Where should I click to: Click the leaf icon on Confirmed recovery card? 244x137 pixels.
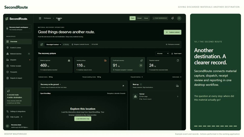(141, 60)
